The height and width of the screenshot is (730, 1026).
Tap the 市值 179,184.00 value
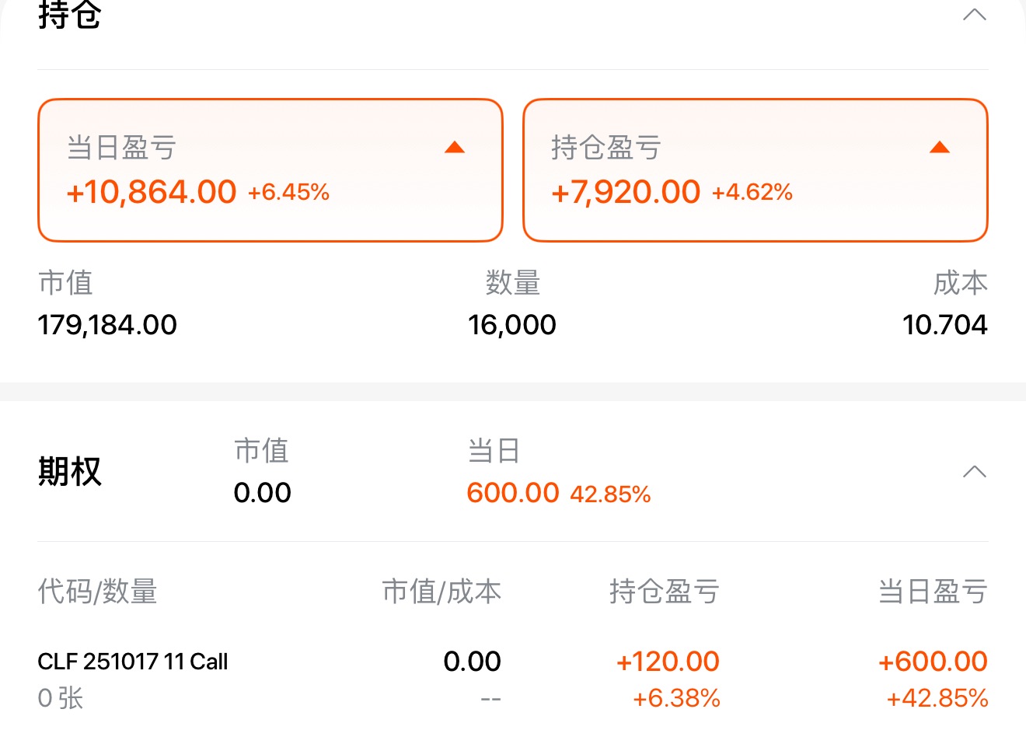click(x=107, y=325)
